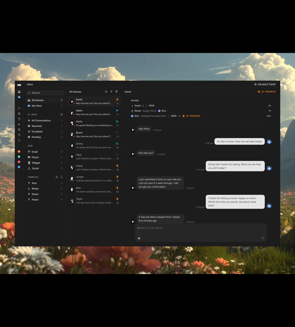Click the green resolved icon on Dmitry's conversation

(117, 144)
